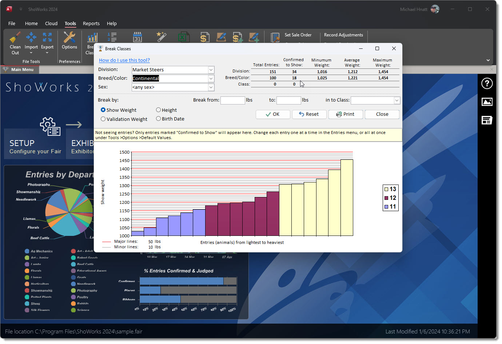The width and height of the screenshot is (502, 344).
Task: Click the Clean Out broom icon
Action: [x=15, y=37]
